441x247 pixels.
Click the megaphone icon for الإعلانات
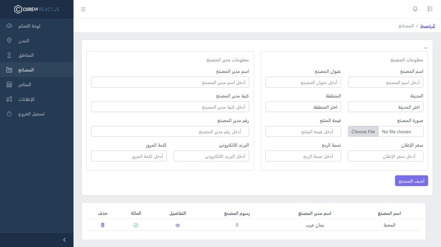click(x=9, y=99)
